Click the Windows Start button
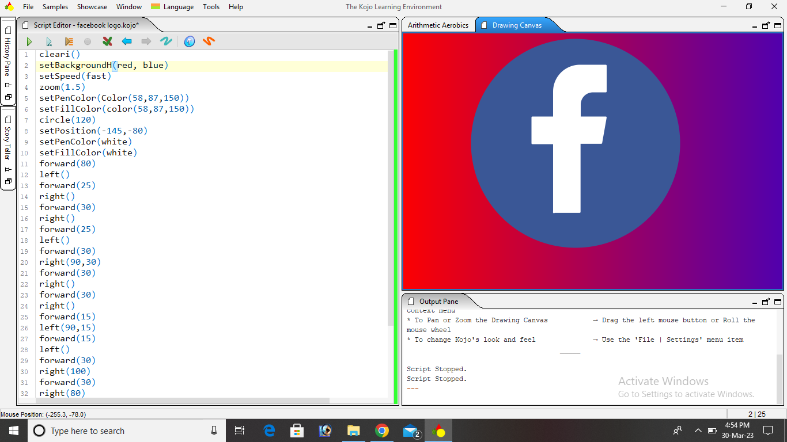 (14, 430)
